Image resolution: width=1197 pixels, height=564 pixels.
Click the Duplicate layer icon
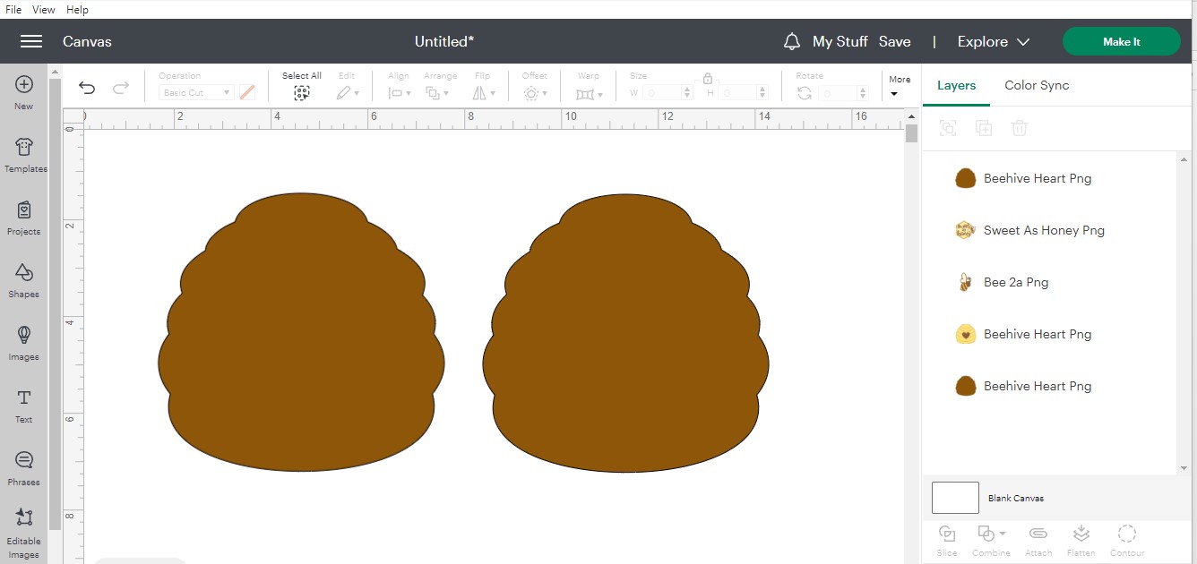click(984, 128)
